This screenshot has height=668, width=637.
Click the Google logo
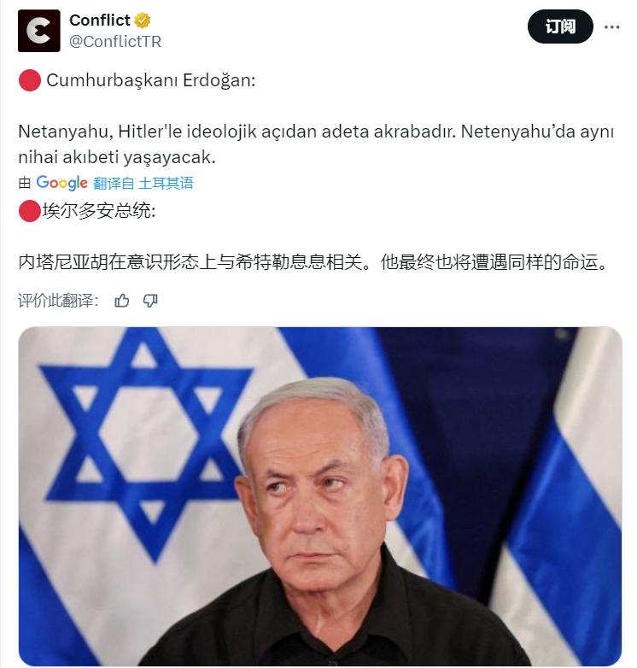(x=61, y=183)
